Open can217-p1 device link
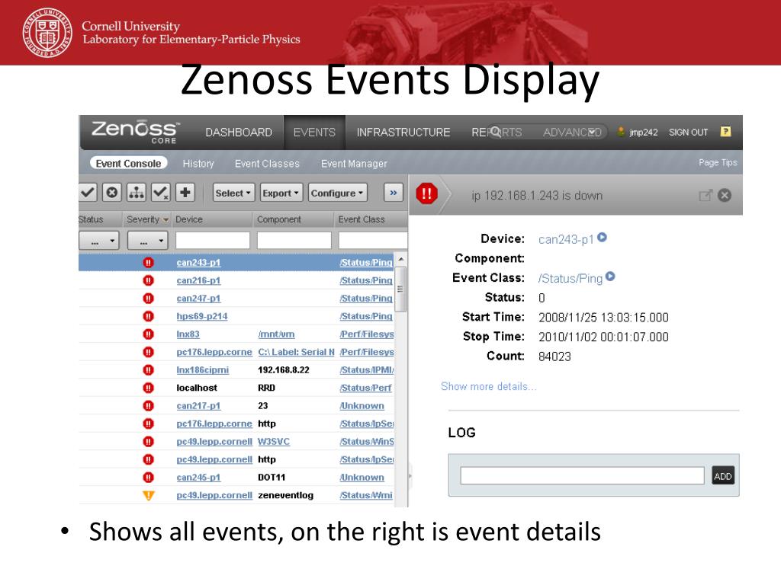This screenshot has width=781, height=585. point(198,406)
